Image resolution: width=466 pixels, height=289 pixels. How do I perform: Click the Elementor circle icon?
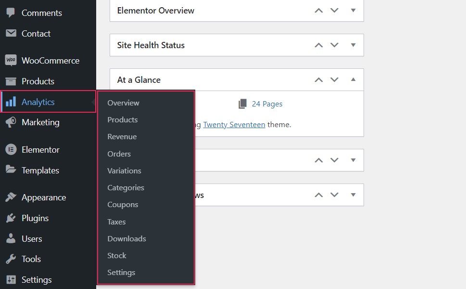(11, 150)
